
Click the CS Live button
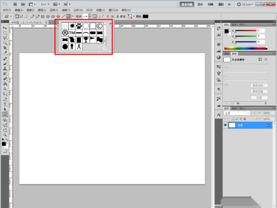(x=245, y=4)
